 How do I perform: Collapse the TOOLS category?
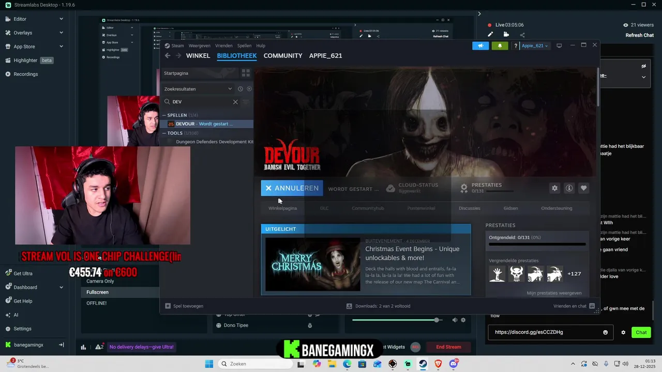tap(164, 133)
